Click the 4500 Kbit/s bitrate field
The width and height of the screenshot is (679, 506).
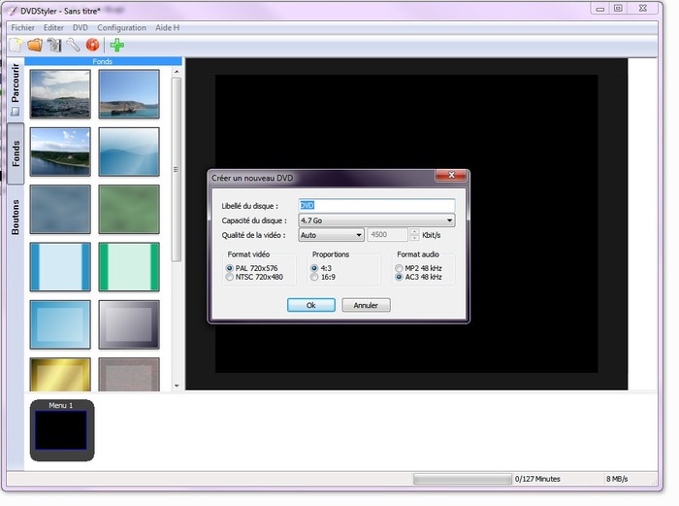point(388,235)
